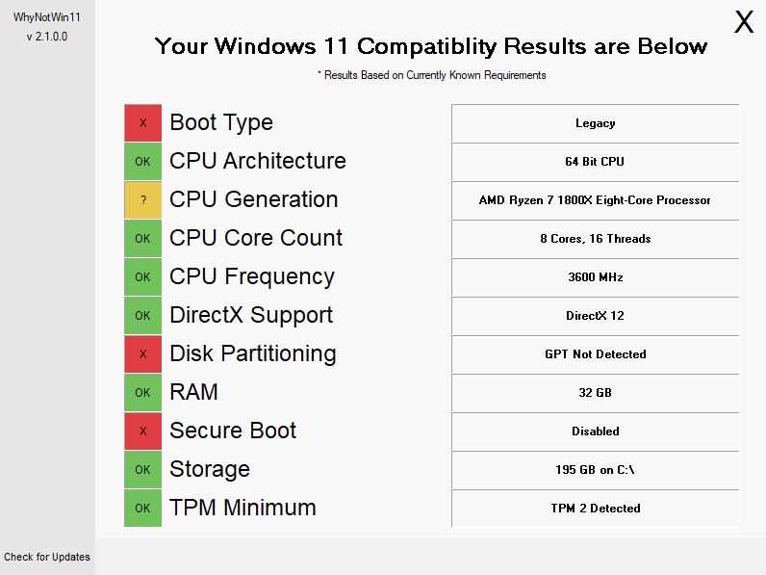Click the green OK icon beside DirectX Support
The image size is (766, 575).
pyautogui.click(x=142, y=316)
